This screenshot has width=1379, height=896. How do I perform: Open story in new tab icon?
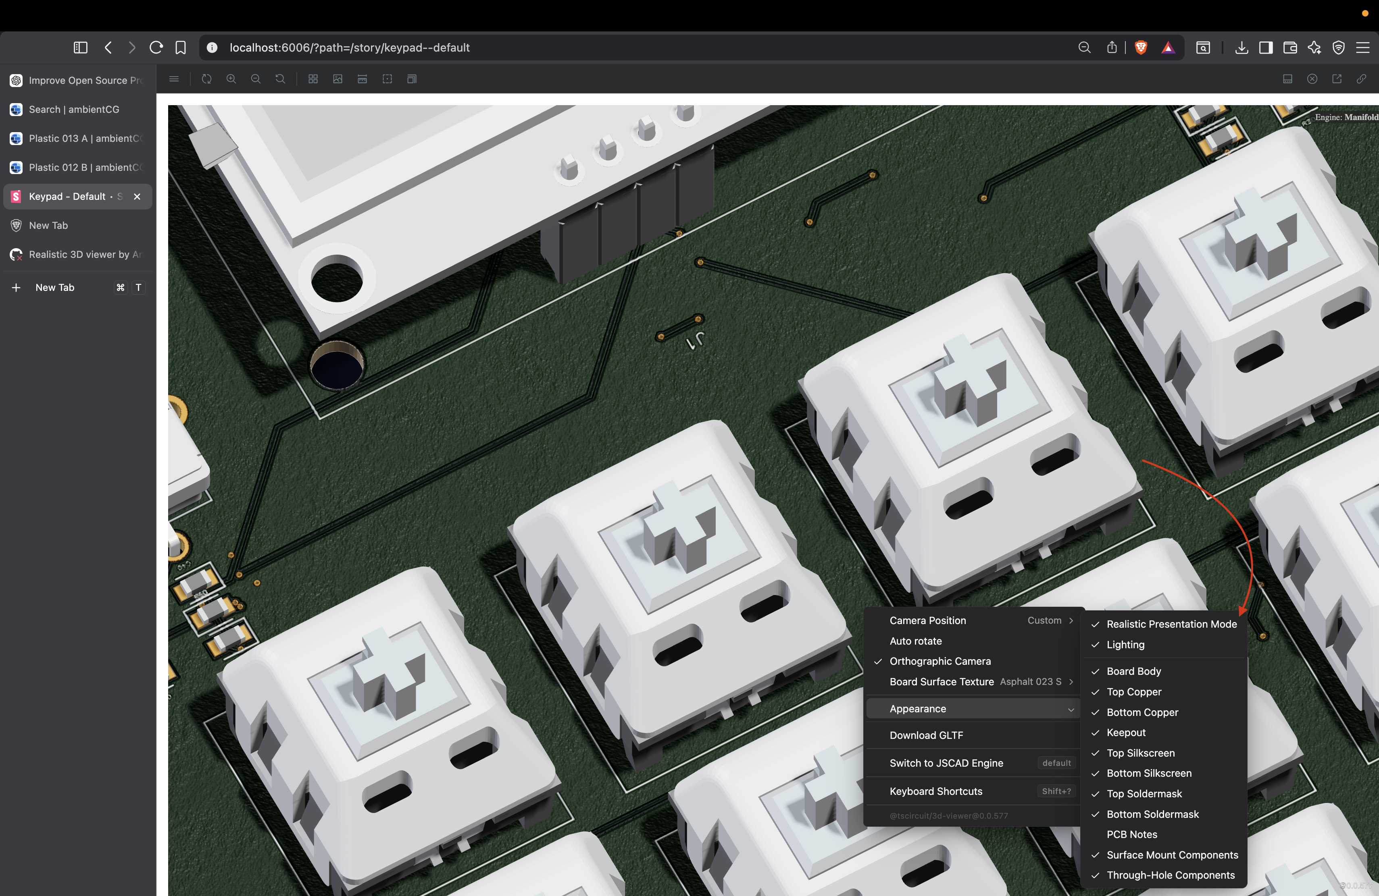point(1337,79)
